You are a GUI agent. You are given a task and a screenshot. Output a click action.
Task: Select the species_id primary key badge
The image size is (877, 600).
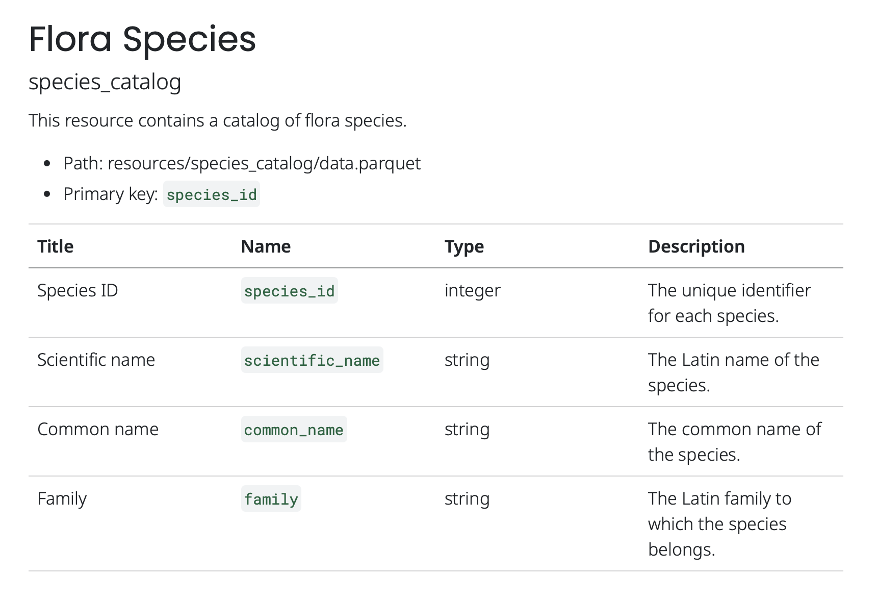pyautogui.click(x=211, y=194)
